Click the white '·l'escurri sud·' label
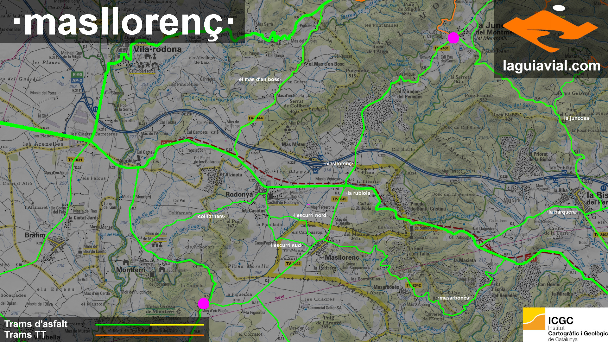 coord(286,245)
